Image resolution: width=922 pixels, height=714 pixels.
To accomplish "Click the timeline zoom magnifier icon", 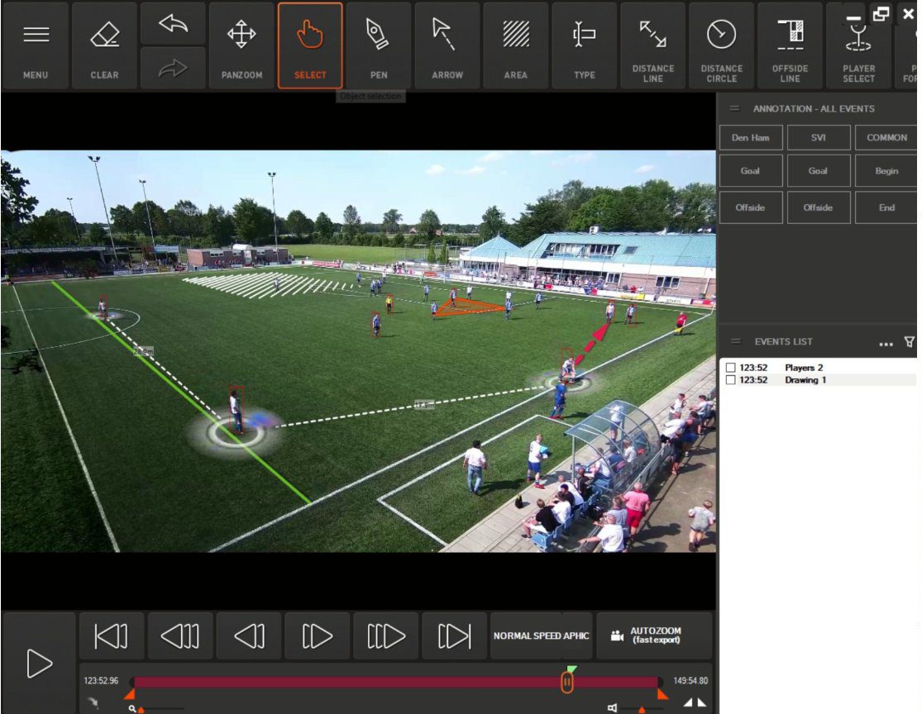I will point(132,709).
